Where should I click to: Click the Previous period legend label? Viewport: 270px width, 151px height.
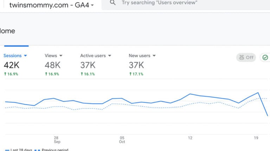coord(55,150)
